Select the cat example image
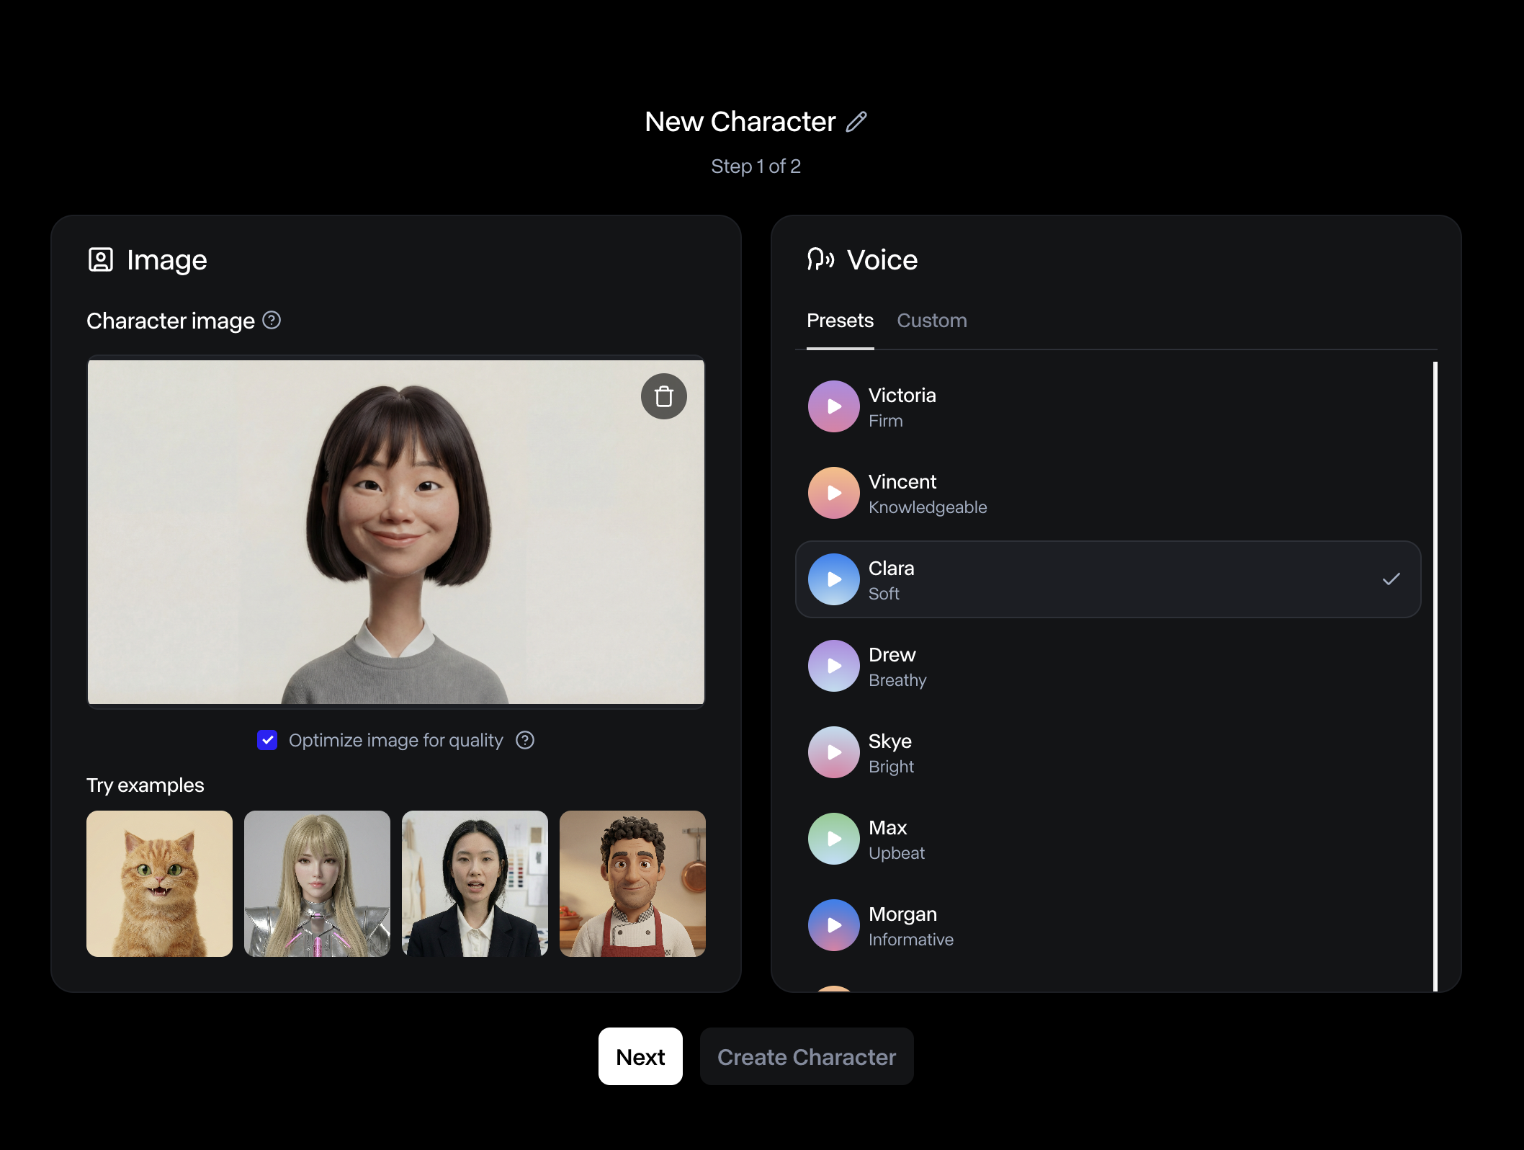 [x=158, y=884]
